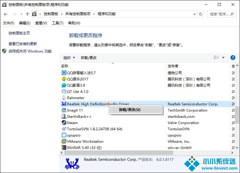Click the QQ音乐2017 program icon
This screenshot has height=173, width=240.
64,79
